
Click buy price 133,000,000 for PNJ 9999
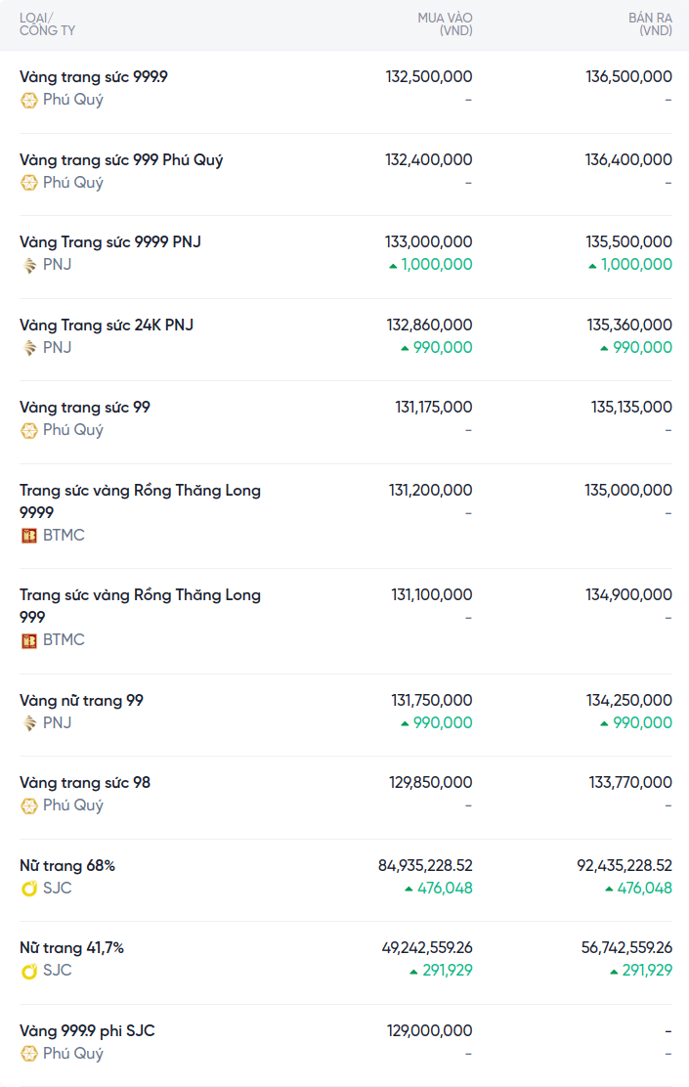click(x=429, y=242)
